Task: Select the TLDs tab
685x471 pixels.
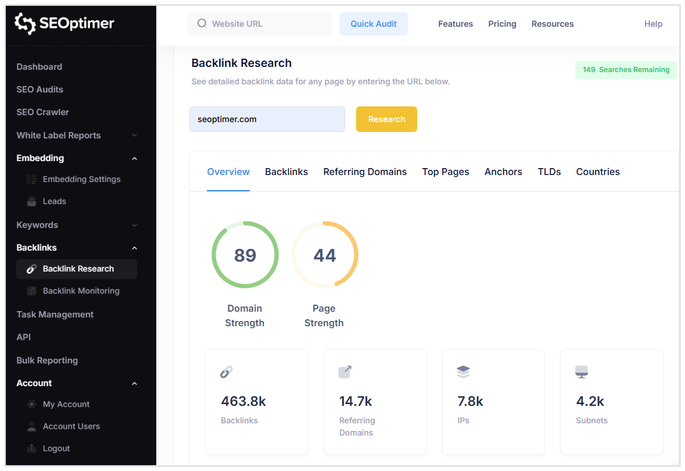Action: pyautogui.click(x=549, y=172)
